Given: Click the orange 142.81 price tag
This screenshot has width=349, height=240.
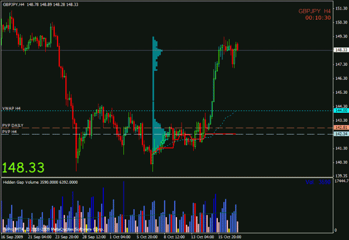Looking at the screenshot, I should 341,128.
